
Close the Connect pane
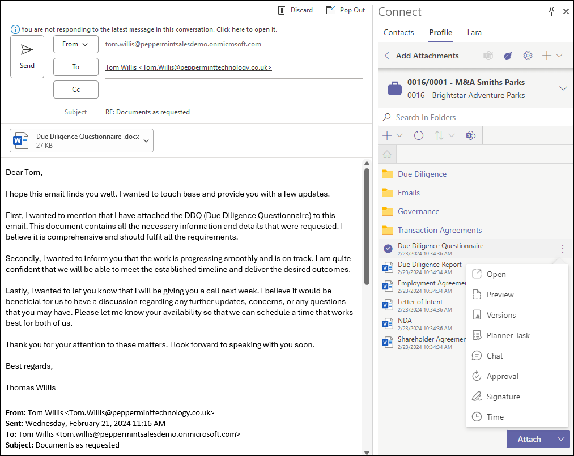566,11
